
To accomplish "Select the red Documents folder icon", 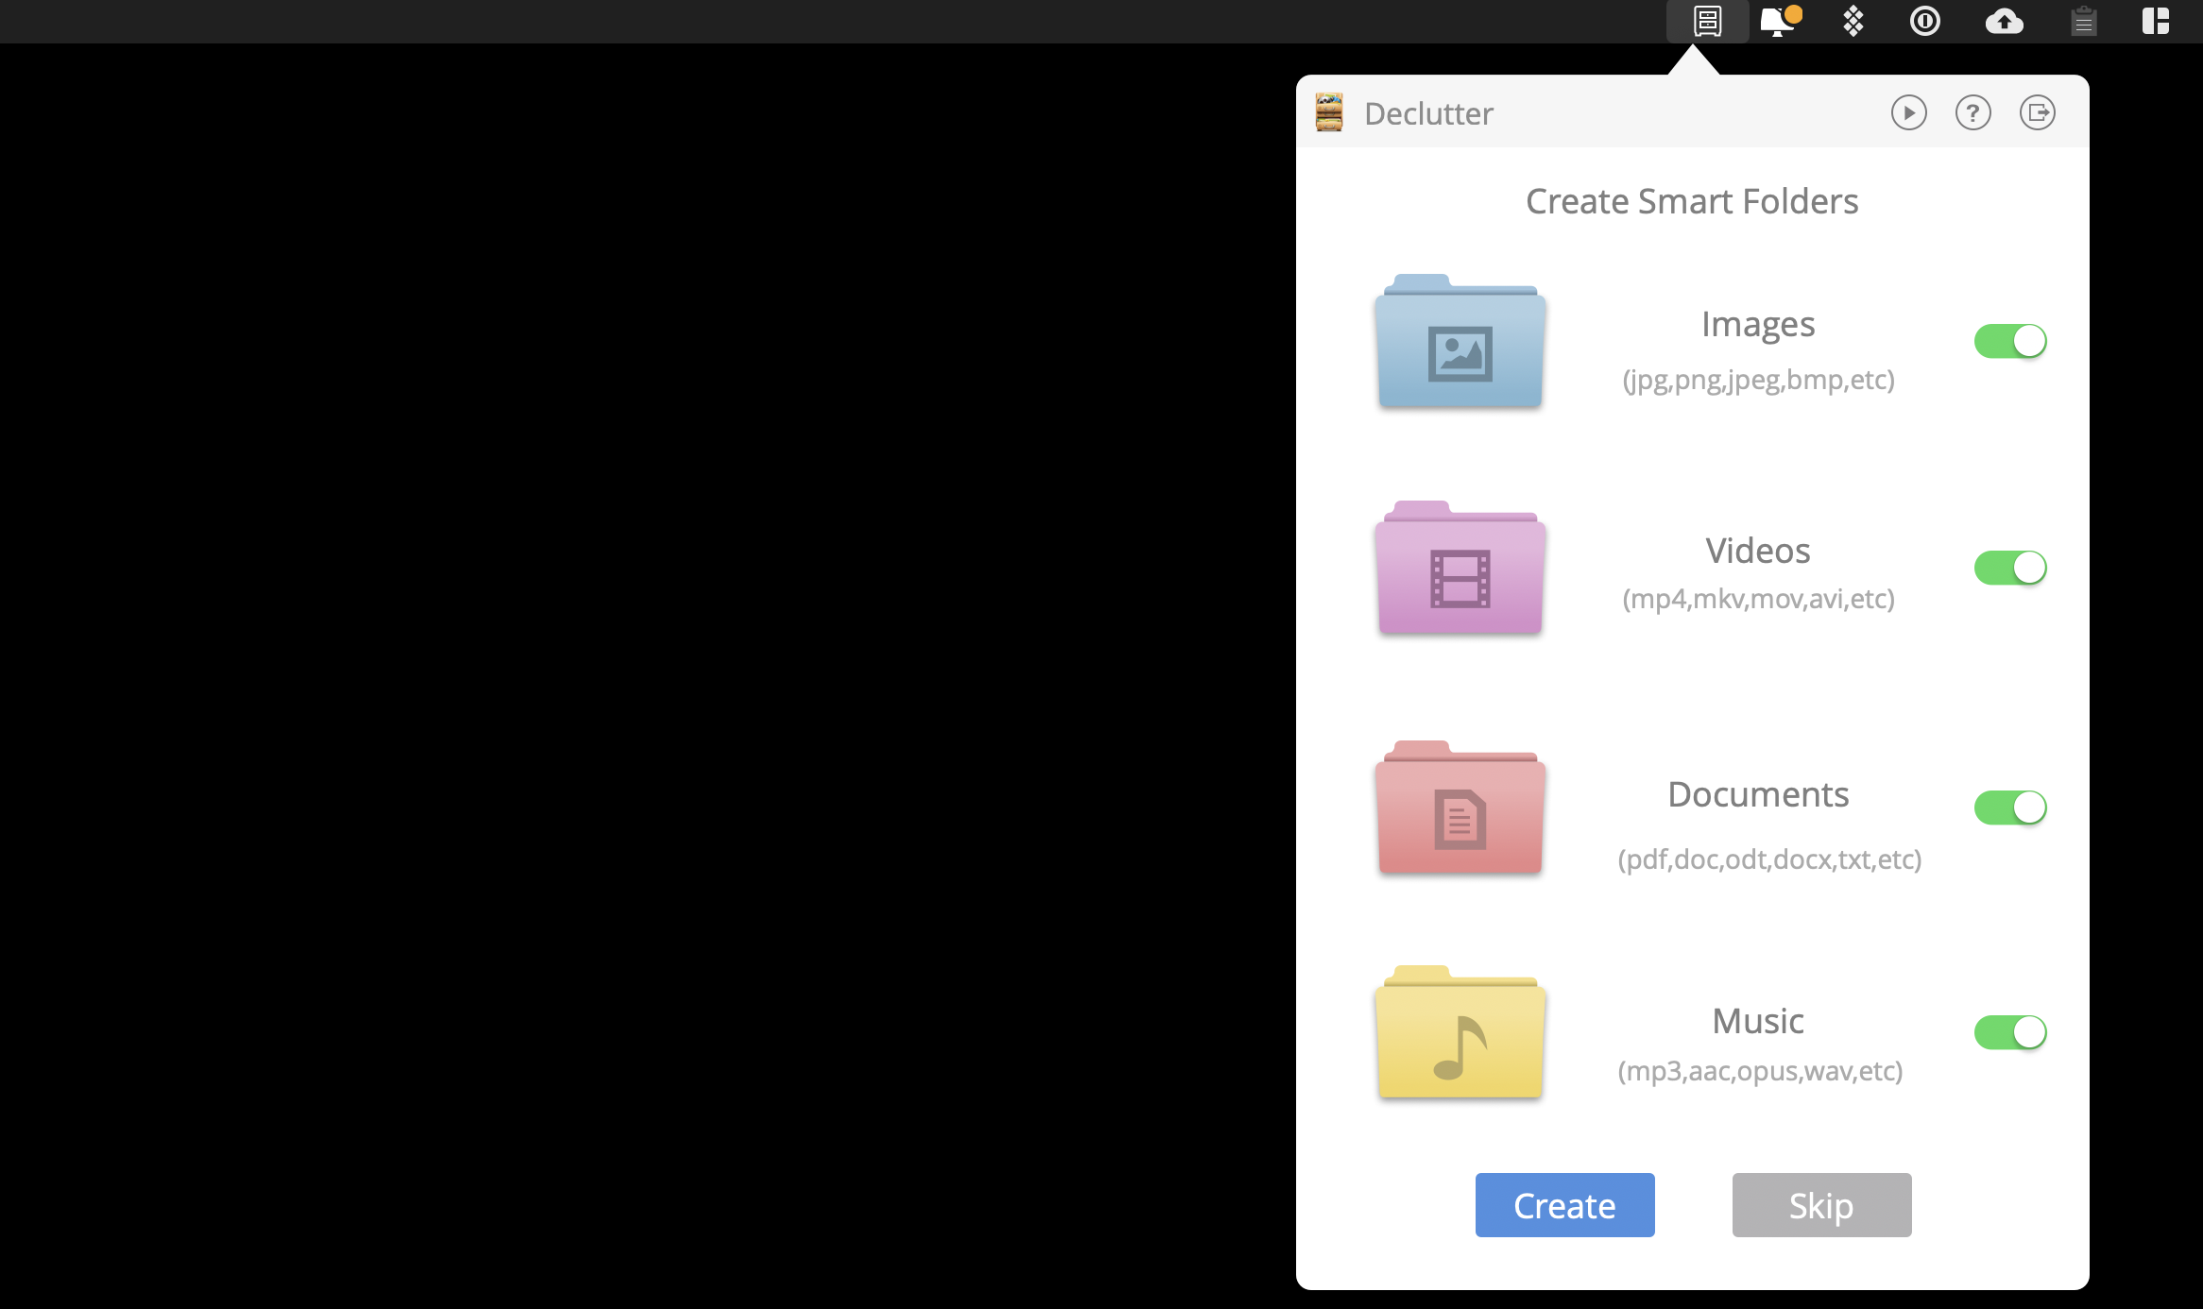I will click(x=1460, y=807).
